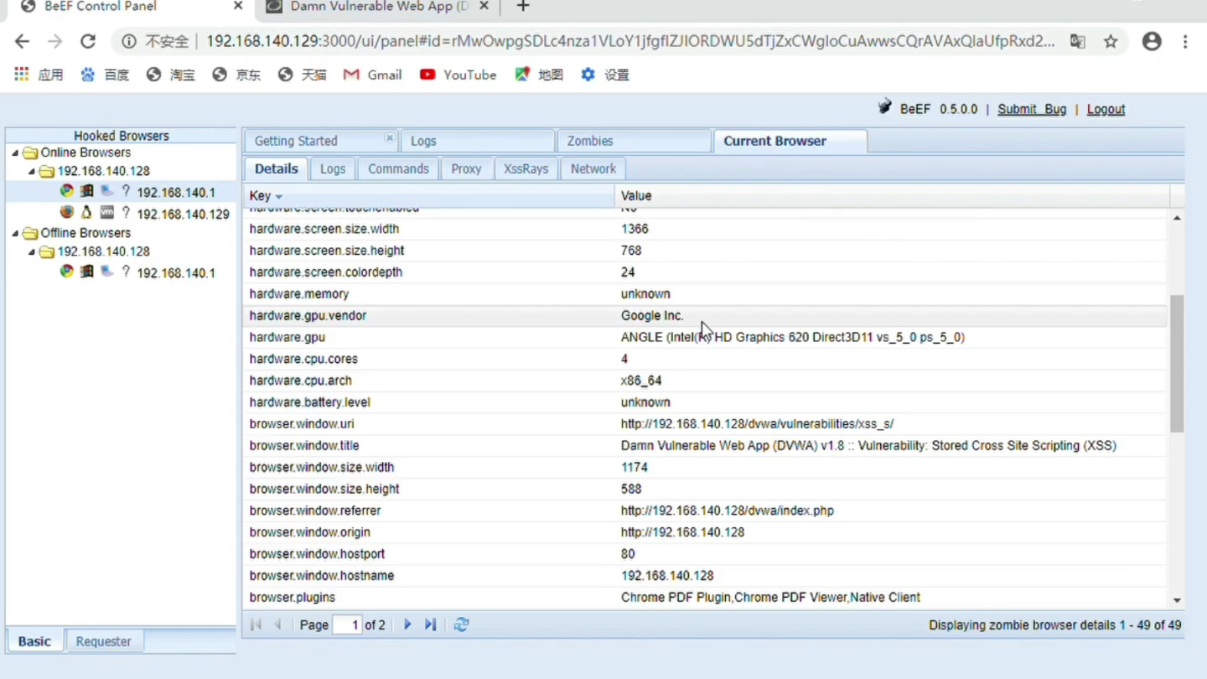Click the browser forward arrow
1207x679 pixels.
click(x=54, y=41)
